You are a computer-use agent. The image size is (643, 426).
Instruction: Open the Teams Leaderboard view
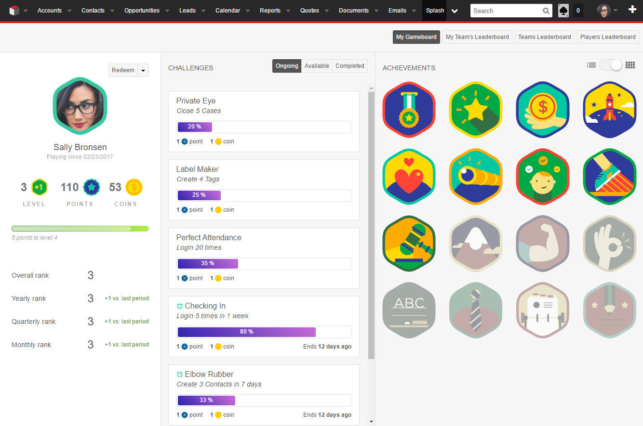(544, 37)
